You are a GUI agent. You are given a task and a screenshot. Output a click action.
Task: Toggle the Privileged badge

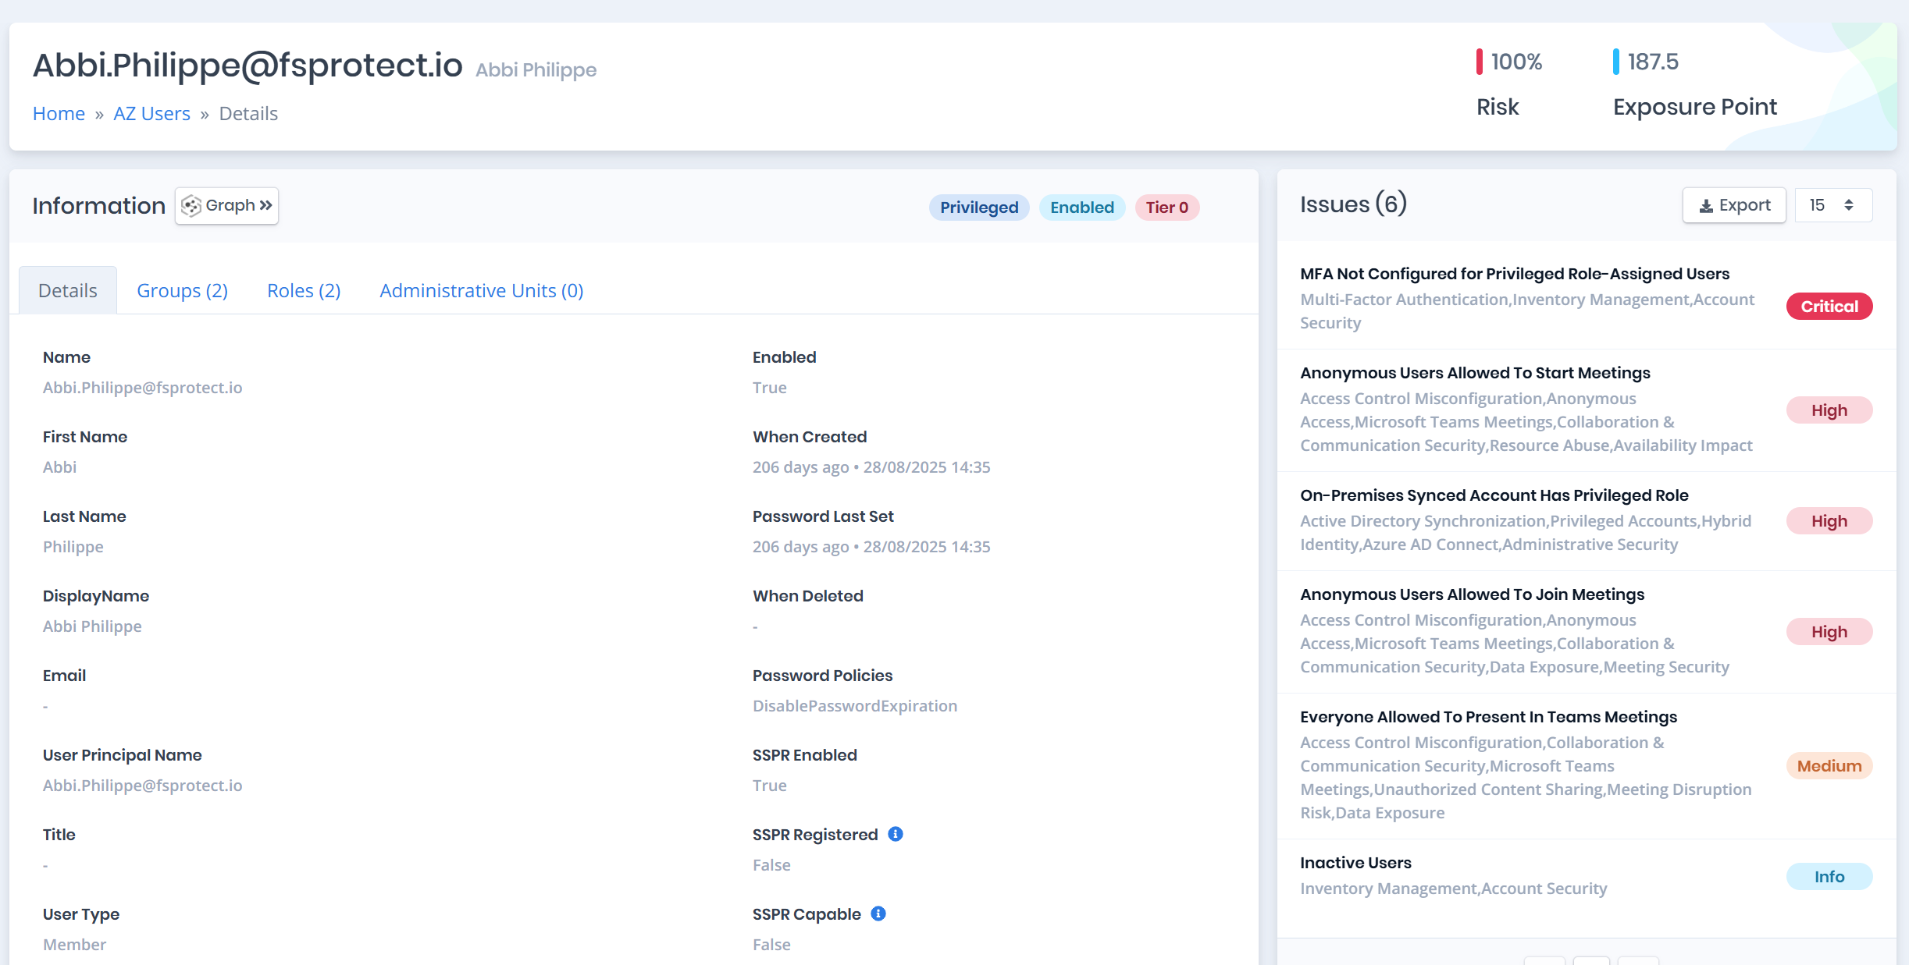click(978, 208)
